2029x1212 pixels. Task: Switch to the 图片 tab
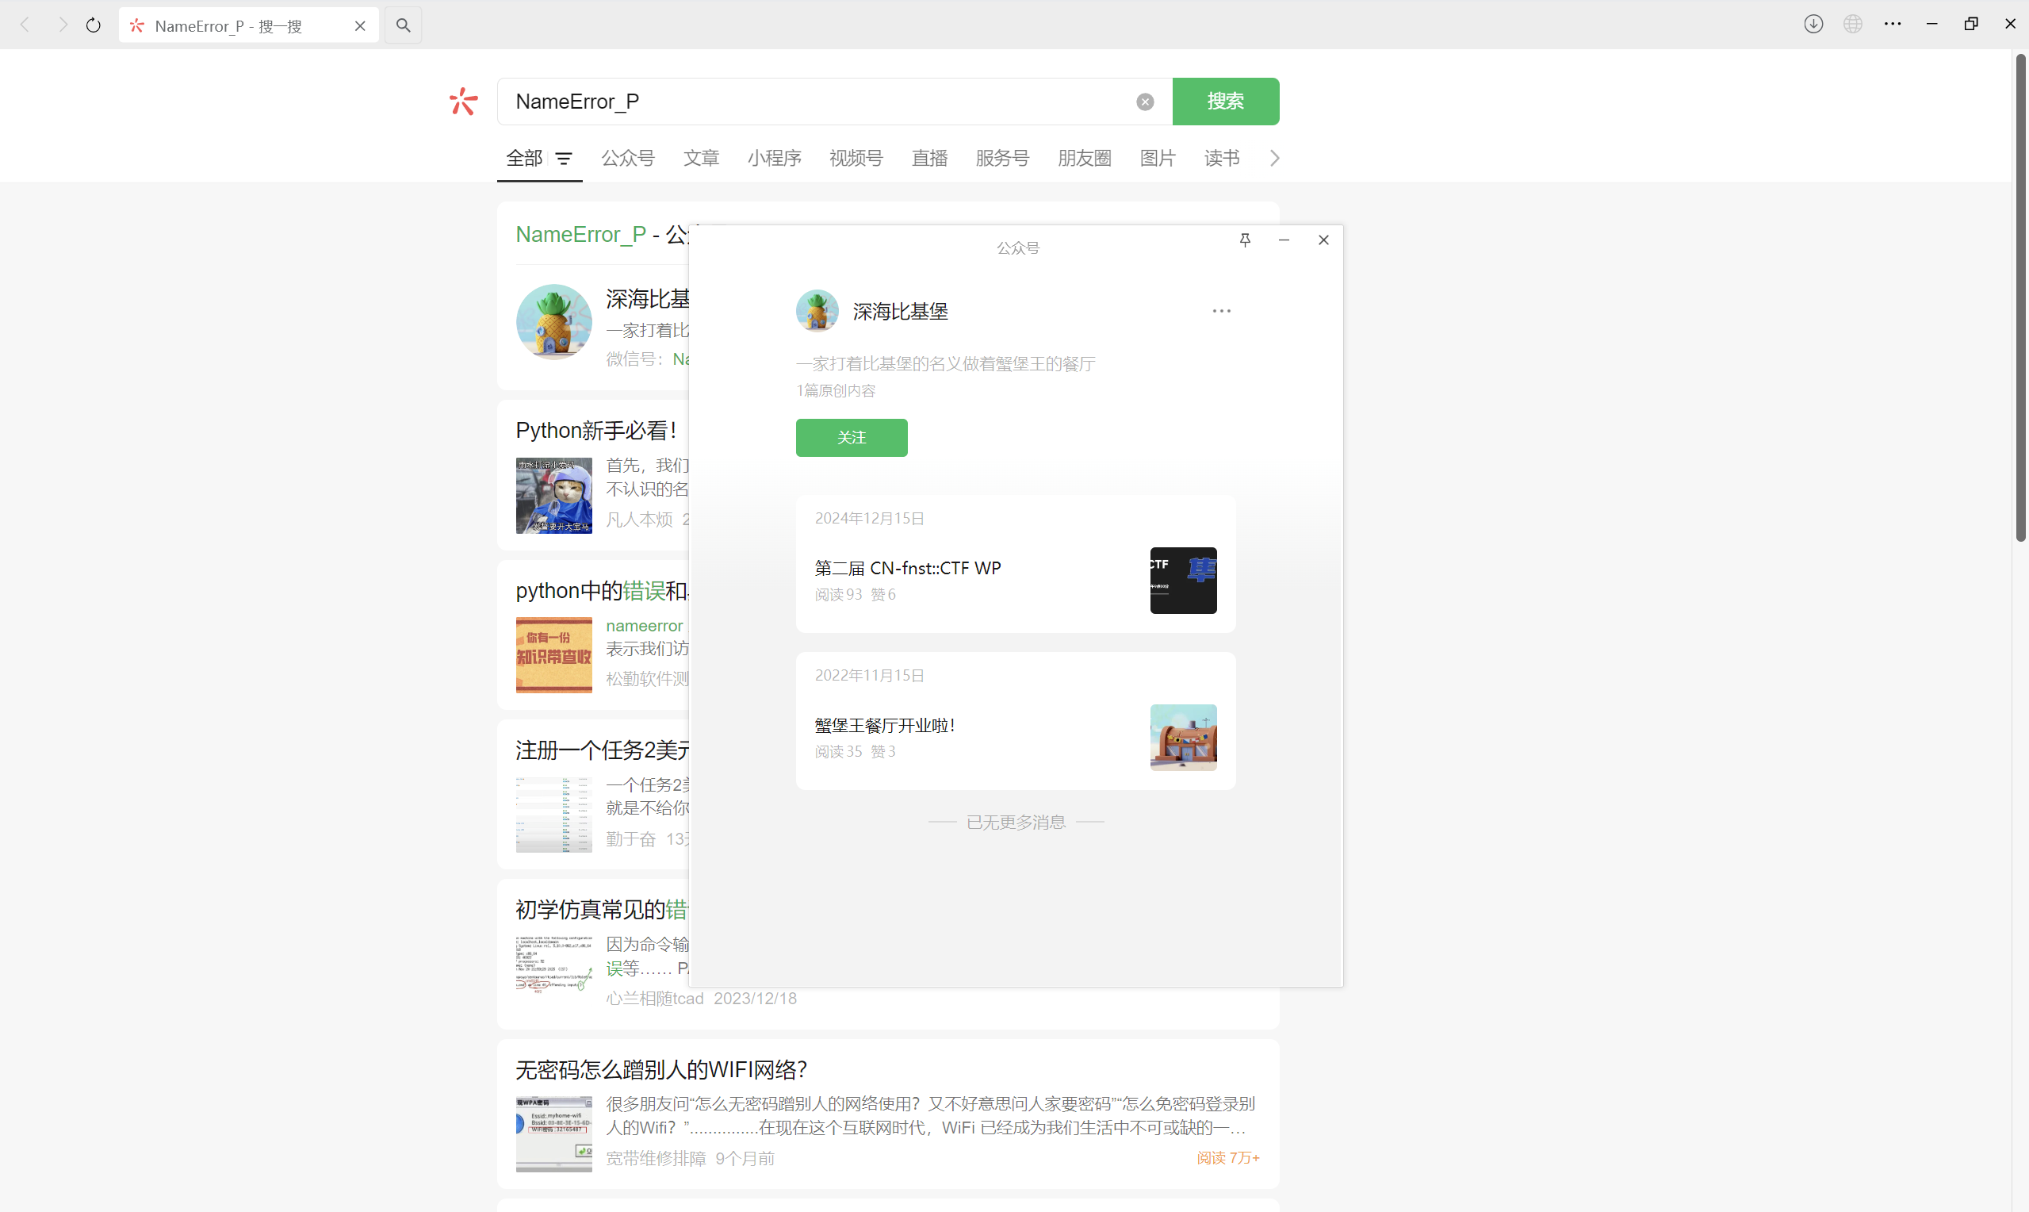(x=1158, y=159)
